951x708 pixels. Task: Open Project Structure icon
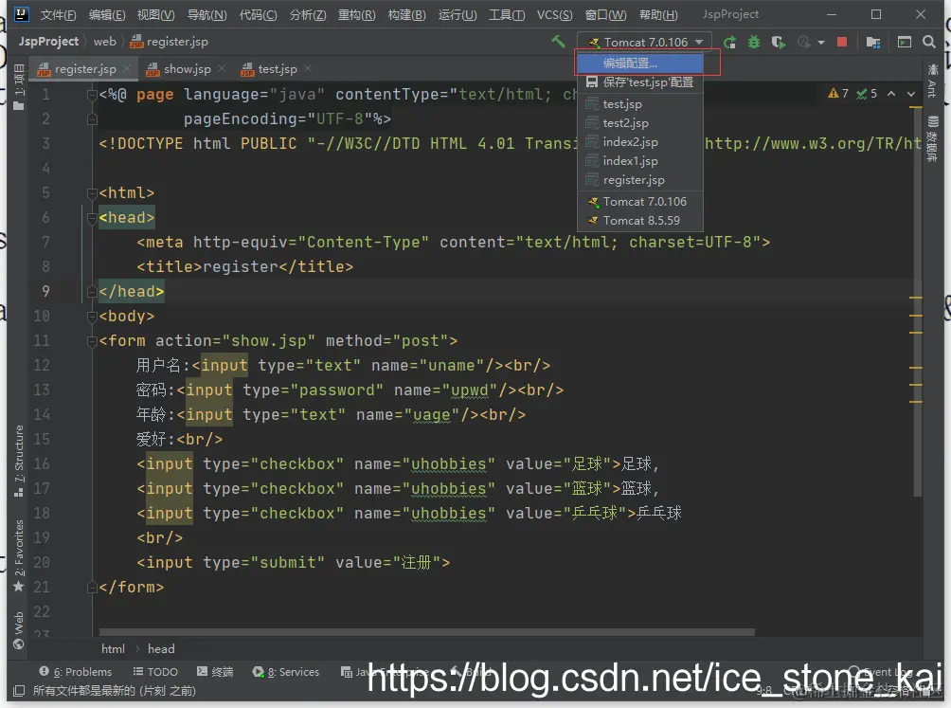(872, 42)
